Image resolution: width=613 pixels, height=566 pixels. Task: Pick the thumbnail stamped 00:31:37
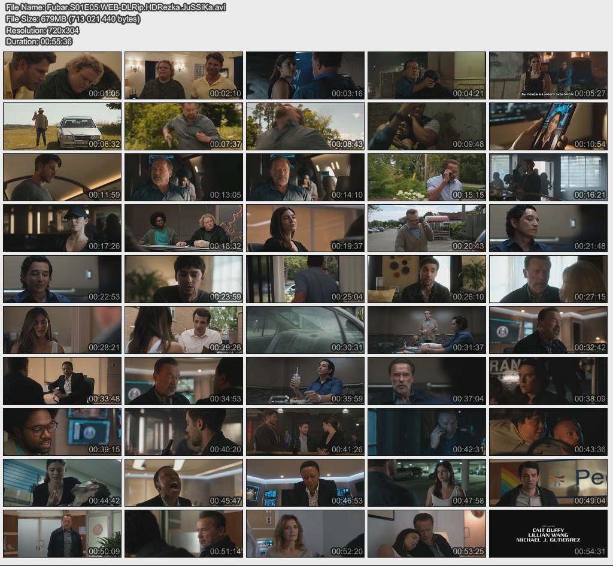point(427,330)
